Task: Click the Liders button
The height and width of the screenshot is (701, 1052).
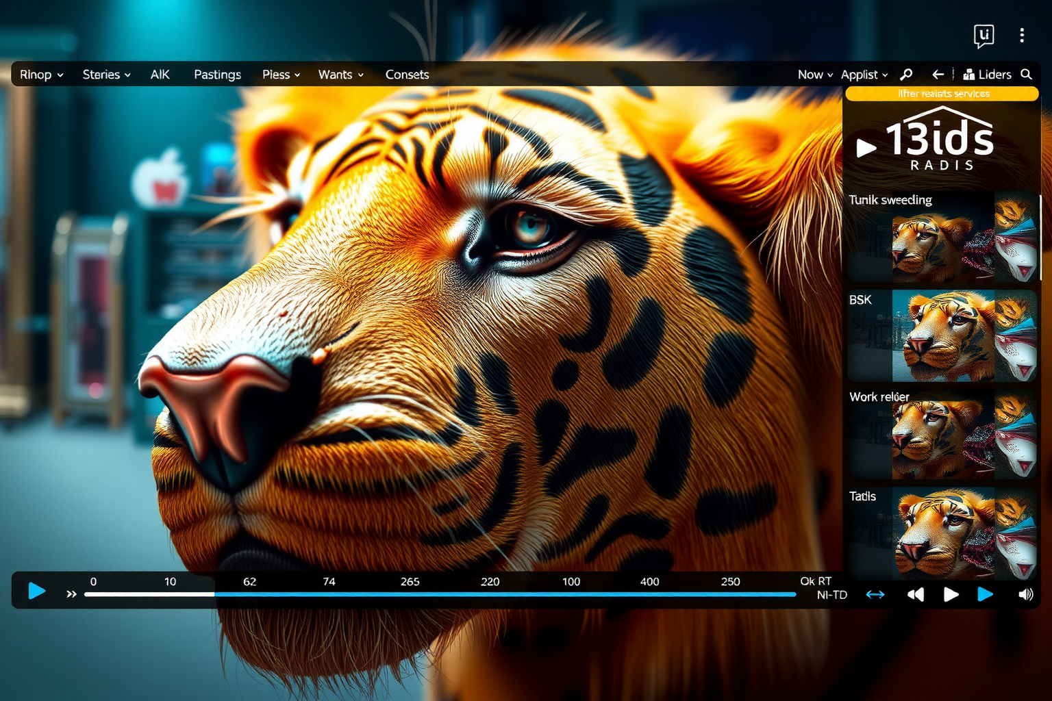Action: [987, 75]
